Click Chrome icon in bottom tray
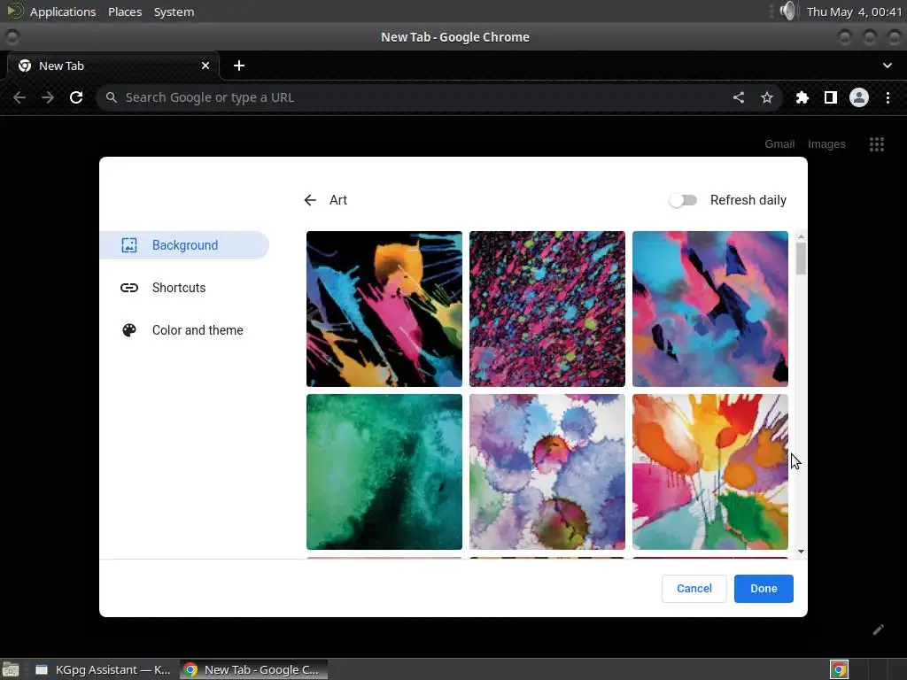 coord(839,669)
